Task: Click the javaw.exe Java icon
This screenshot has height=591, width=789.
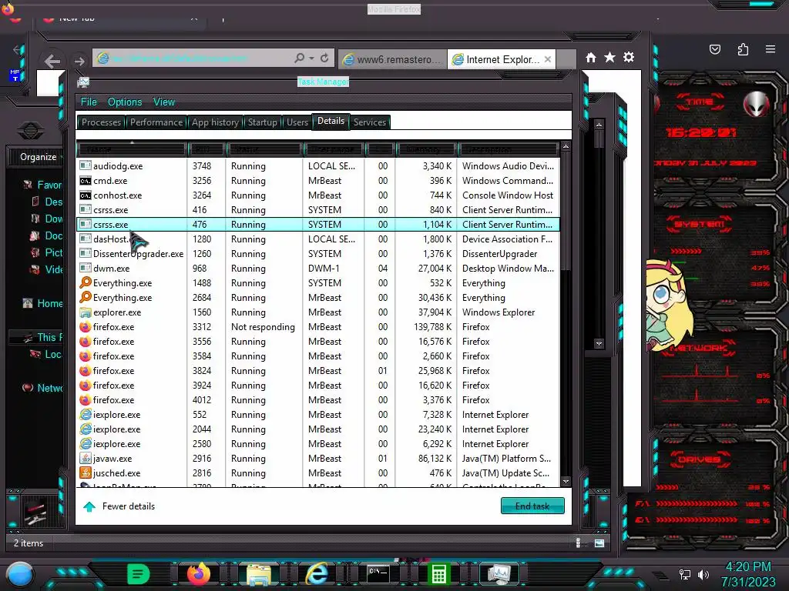Action: point(86,459)
